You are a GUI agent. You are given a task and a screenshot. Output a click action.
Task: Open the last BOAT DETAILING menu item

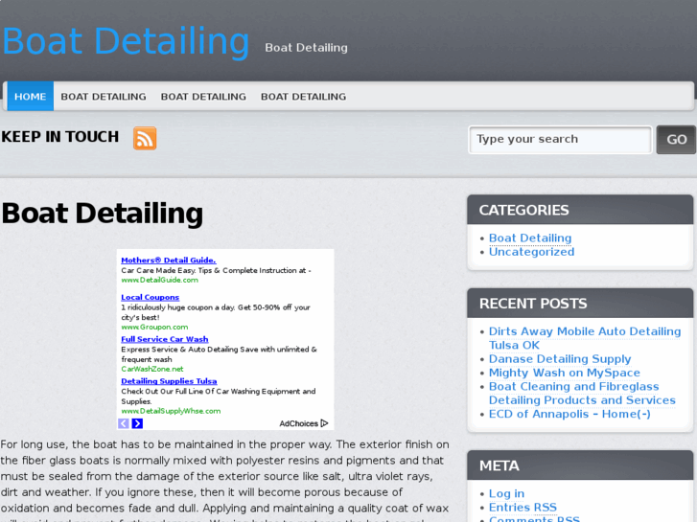304,97
